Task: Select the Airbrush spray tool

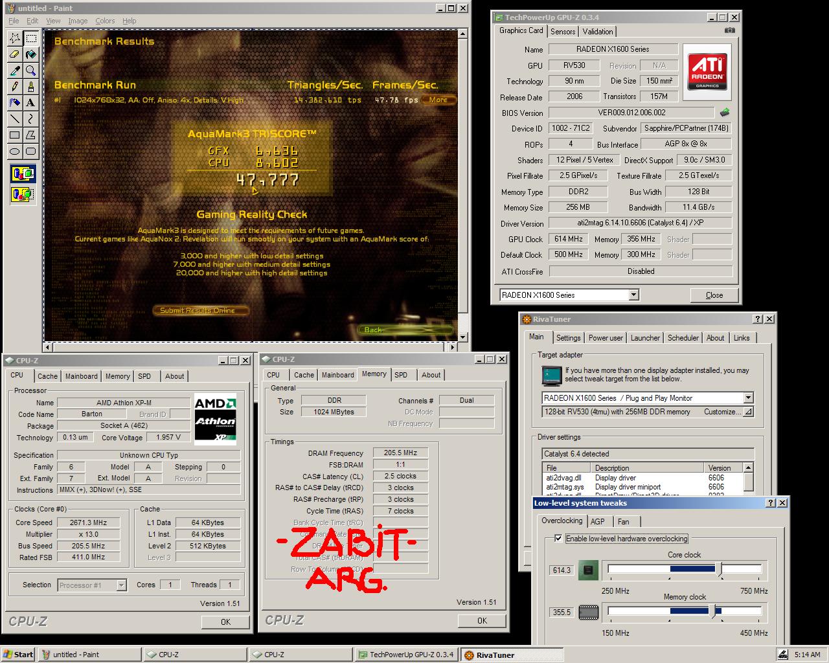Action: tap(14, 102)
